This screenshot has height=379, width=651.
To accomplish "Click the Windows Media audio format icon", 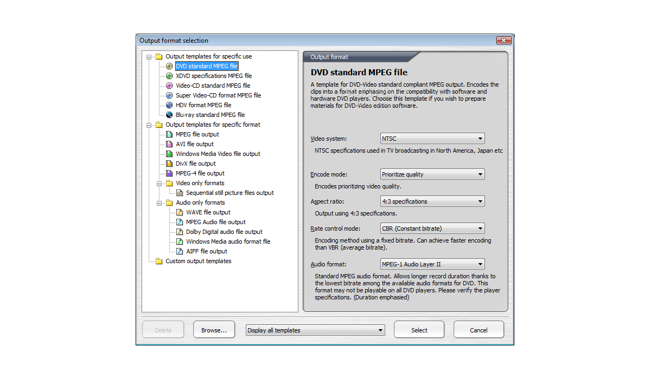I will 180,241.
